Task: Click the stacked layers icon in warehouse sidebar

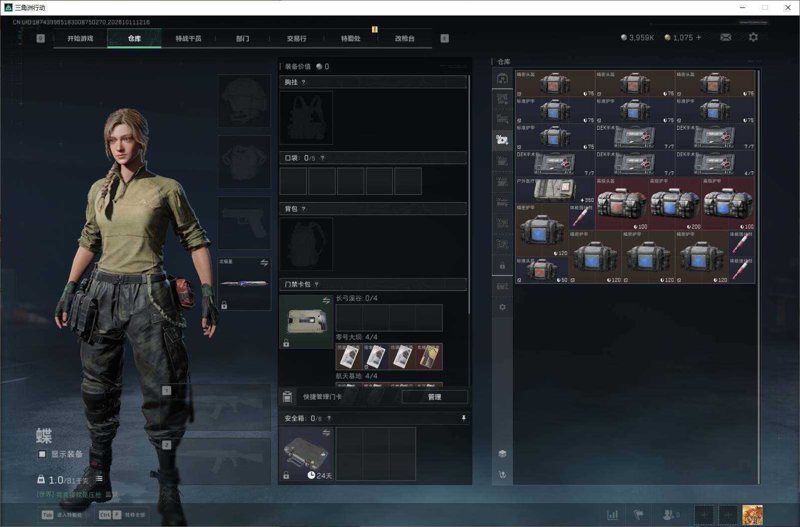Action: (502, 454)
